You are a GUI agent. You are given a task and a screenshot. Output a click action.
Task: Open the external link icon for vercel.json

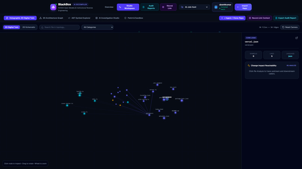point(297,38)
